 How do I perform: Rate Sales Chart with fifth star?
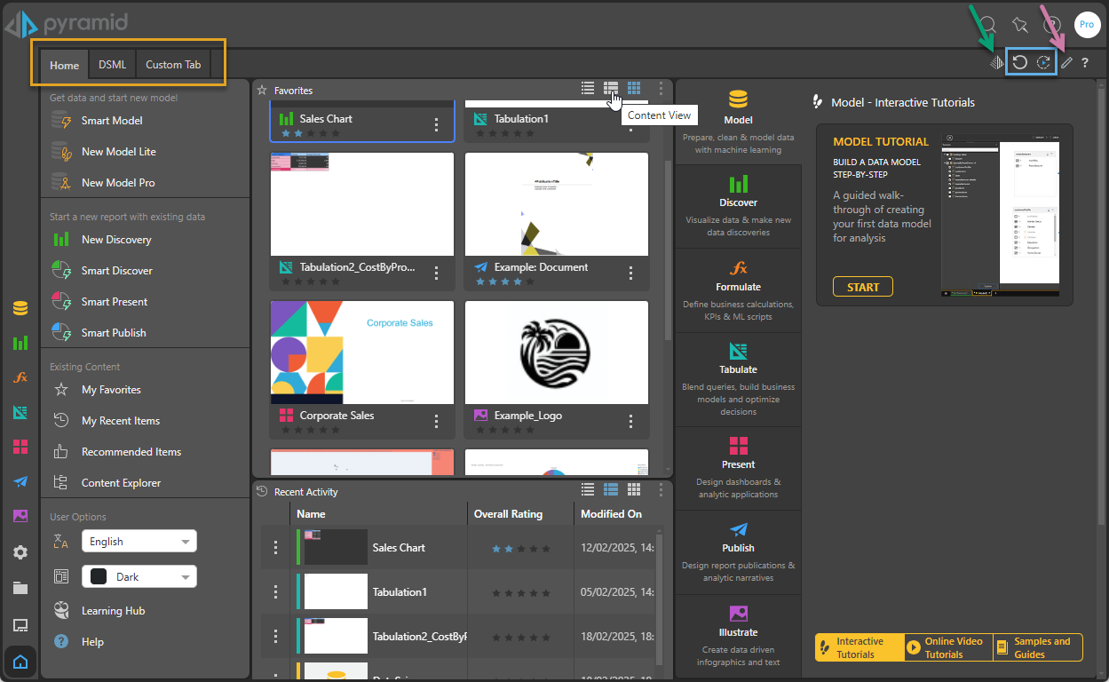(336, 133)
